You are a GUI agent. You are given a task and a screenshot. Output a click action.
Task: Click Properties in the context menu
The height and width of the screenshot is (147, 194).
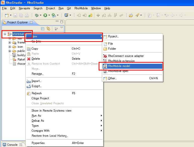pyautogui.click(x=64, y=143)
